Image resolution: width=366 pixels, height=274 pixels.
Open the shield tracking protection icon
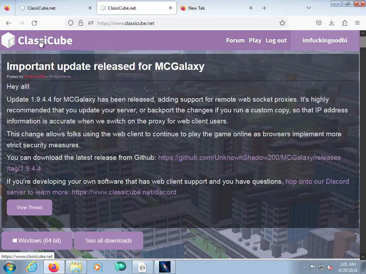pyautogui.click(x=71, y=23)
